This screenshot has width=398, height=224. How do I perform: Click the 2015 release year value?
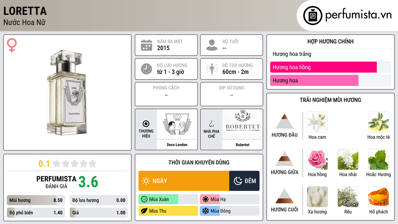click(163, 48)
